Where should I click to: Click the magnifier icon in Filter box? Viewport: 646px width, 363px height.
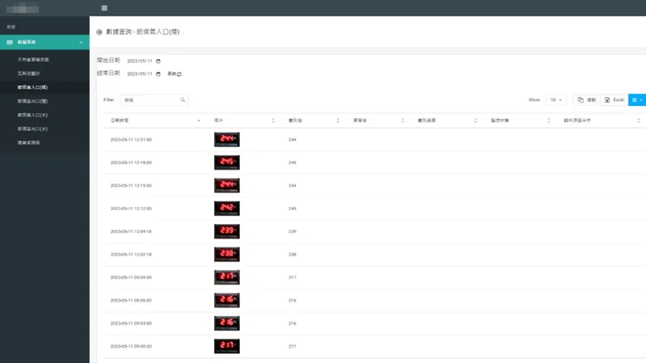tap(182, 99)
